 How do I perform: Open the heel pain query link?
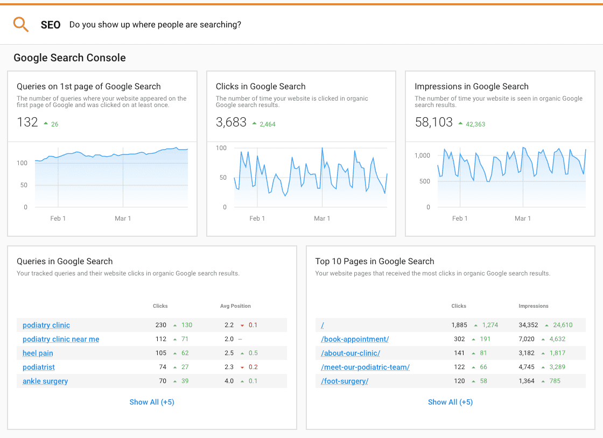pyautogui.click(x=37, y=353)
